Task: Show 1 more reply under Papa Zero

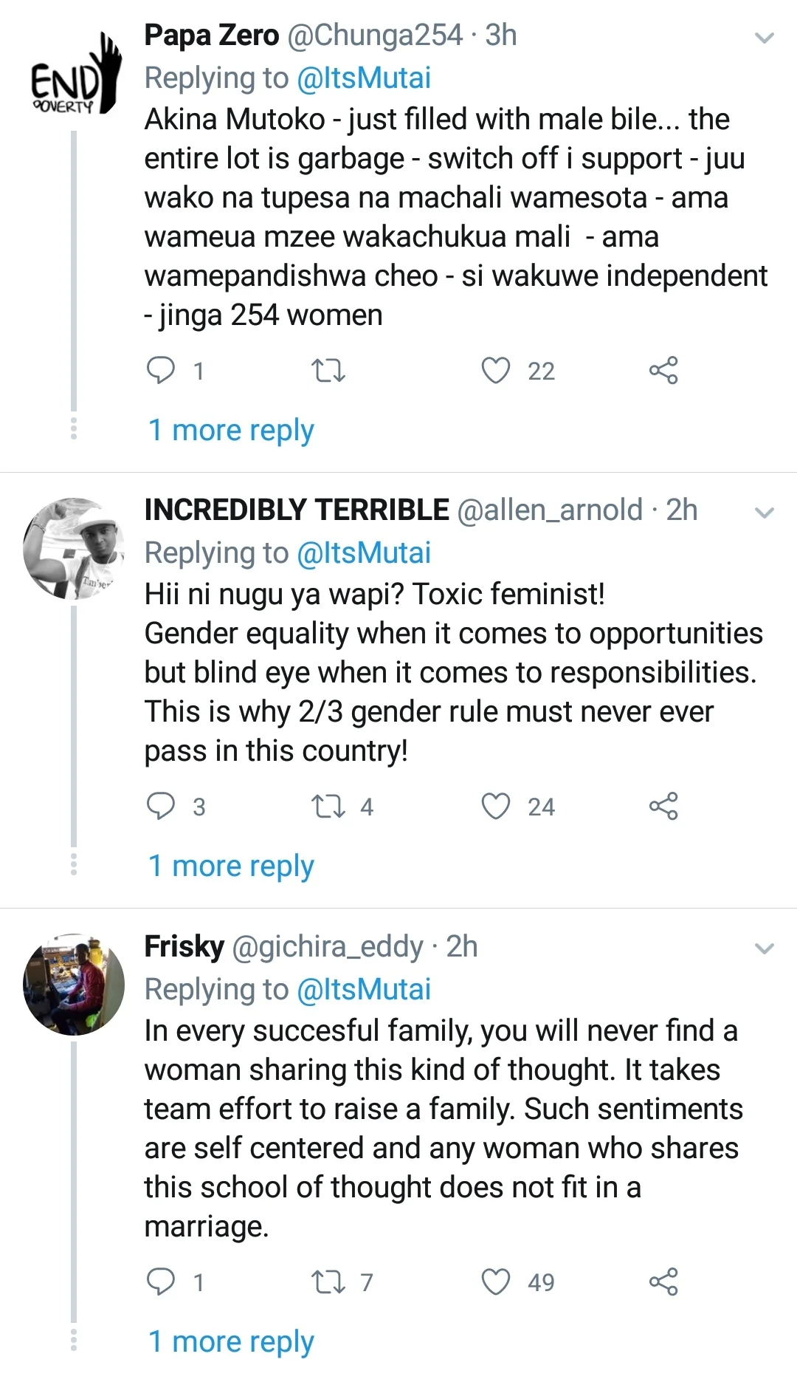Action: point(231,431)
